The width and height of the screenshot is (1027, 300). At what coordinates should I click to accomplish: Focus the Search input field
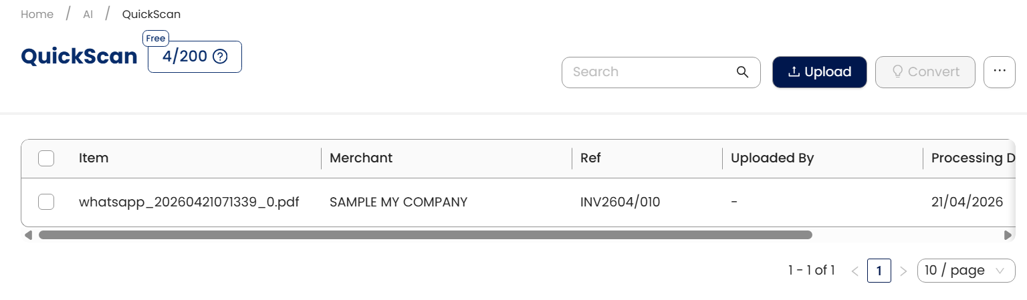pyautogui.click(x=649, y=72)
